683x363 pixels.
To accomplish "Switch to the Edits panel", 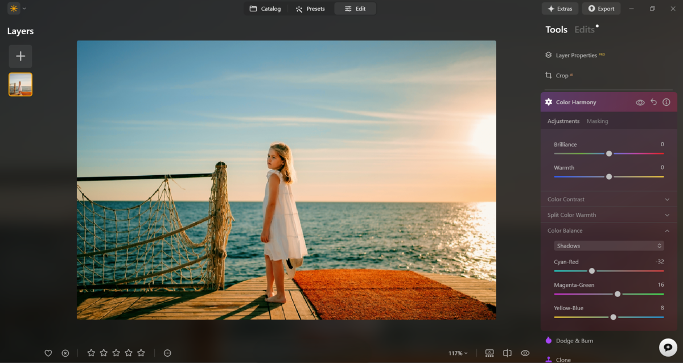I will (585, 30).
